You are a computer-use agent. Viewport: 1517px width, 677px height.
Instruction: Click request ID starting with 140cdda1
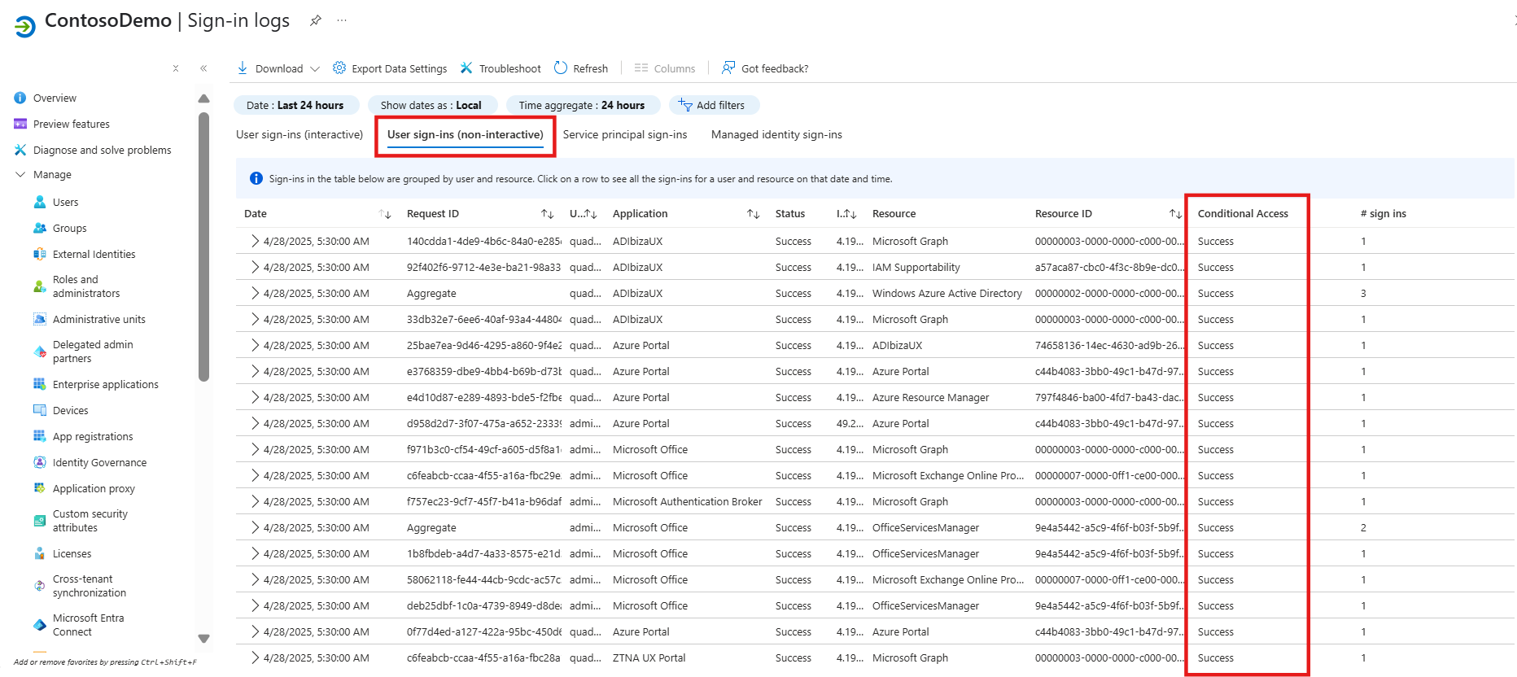tap(484, 241)
